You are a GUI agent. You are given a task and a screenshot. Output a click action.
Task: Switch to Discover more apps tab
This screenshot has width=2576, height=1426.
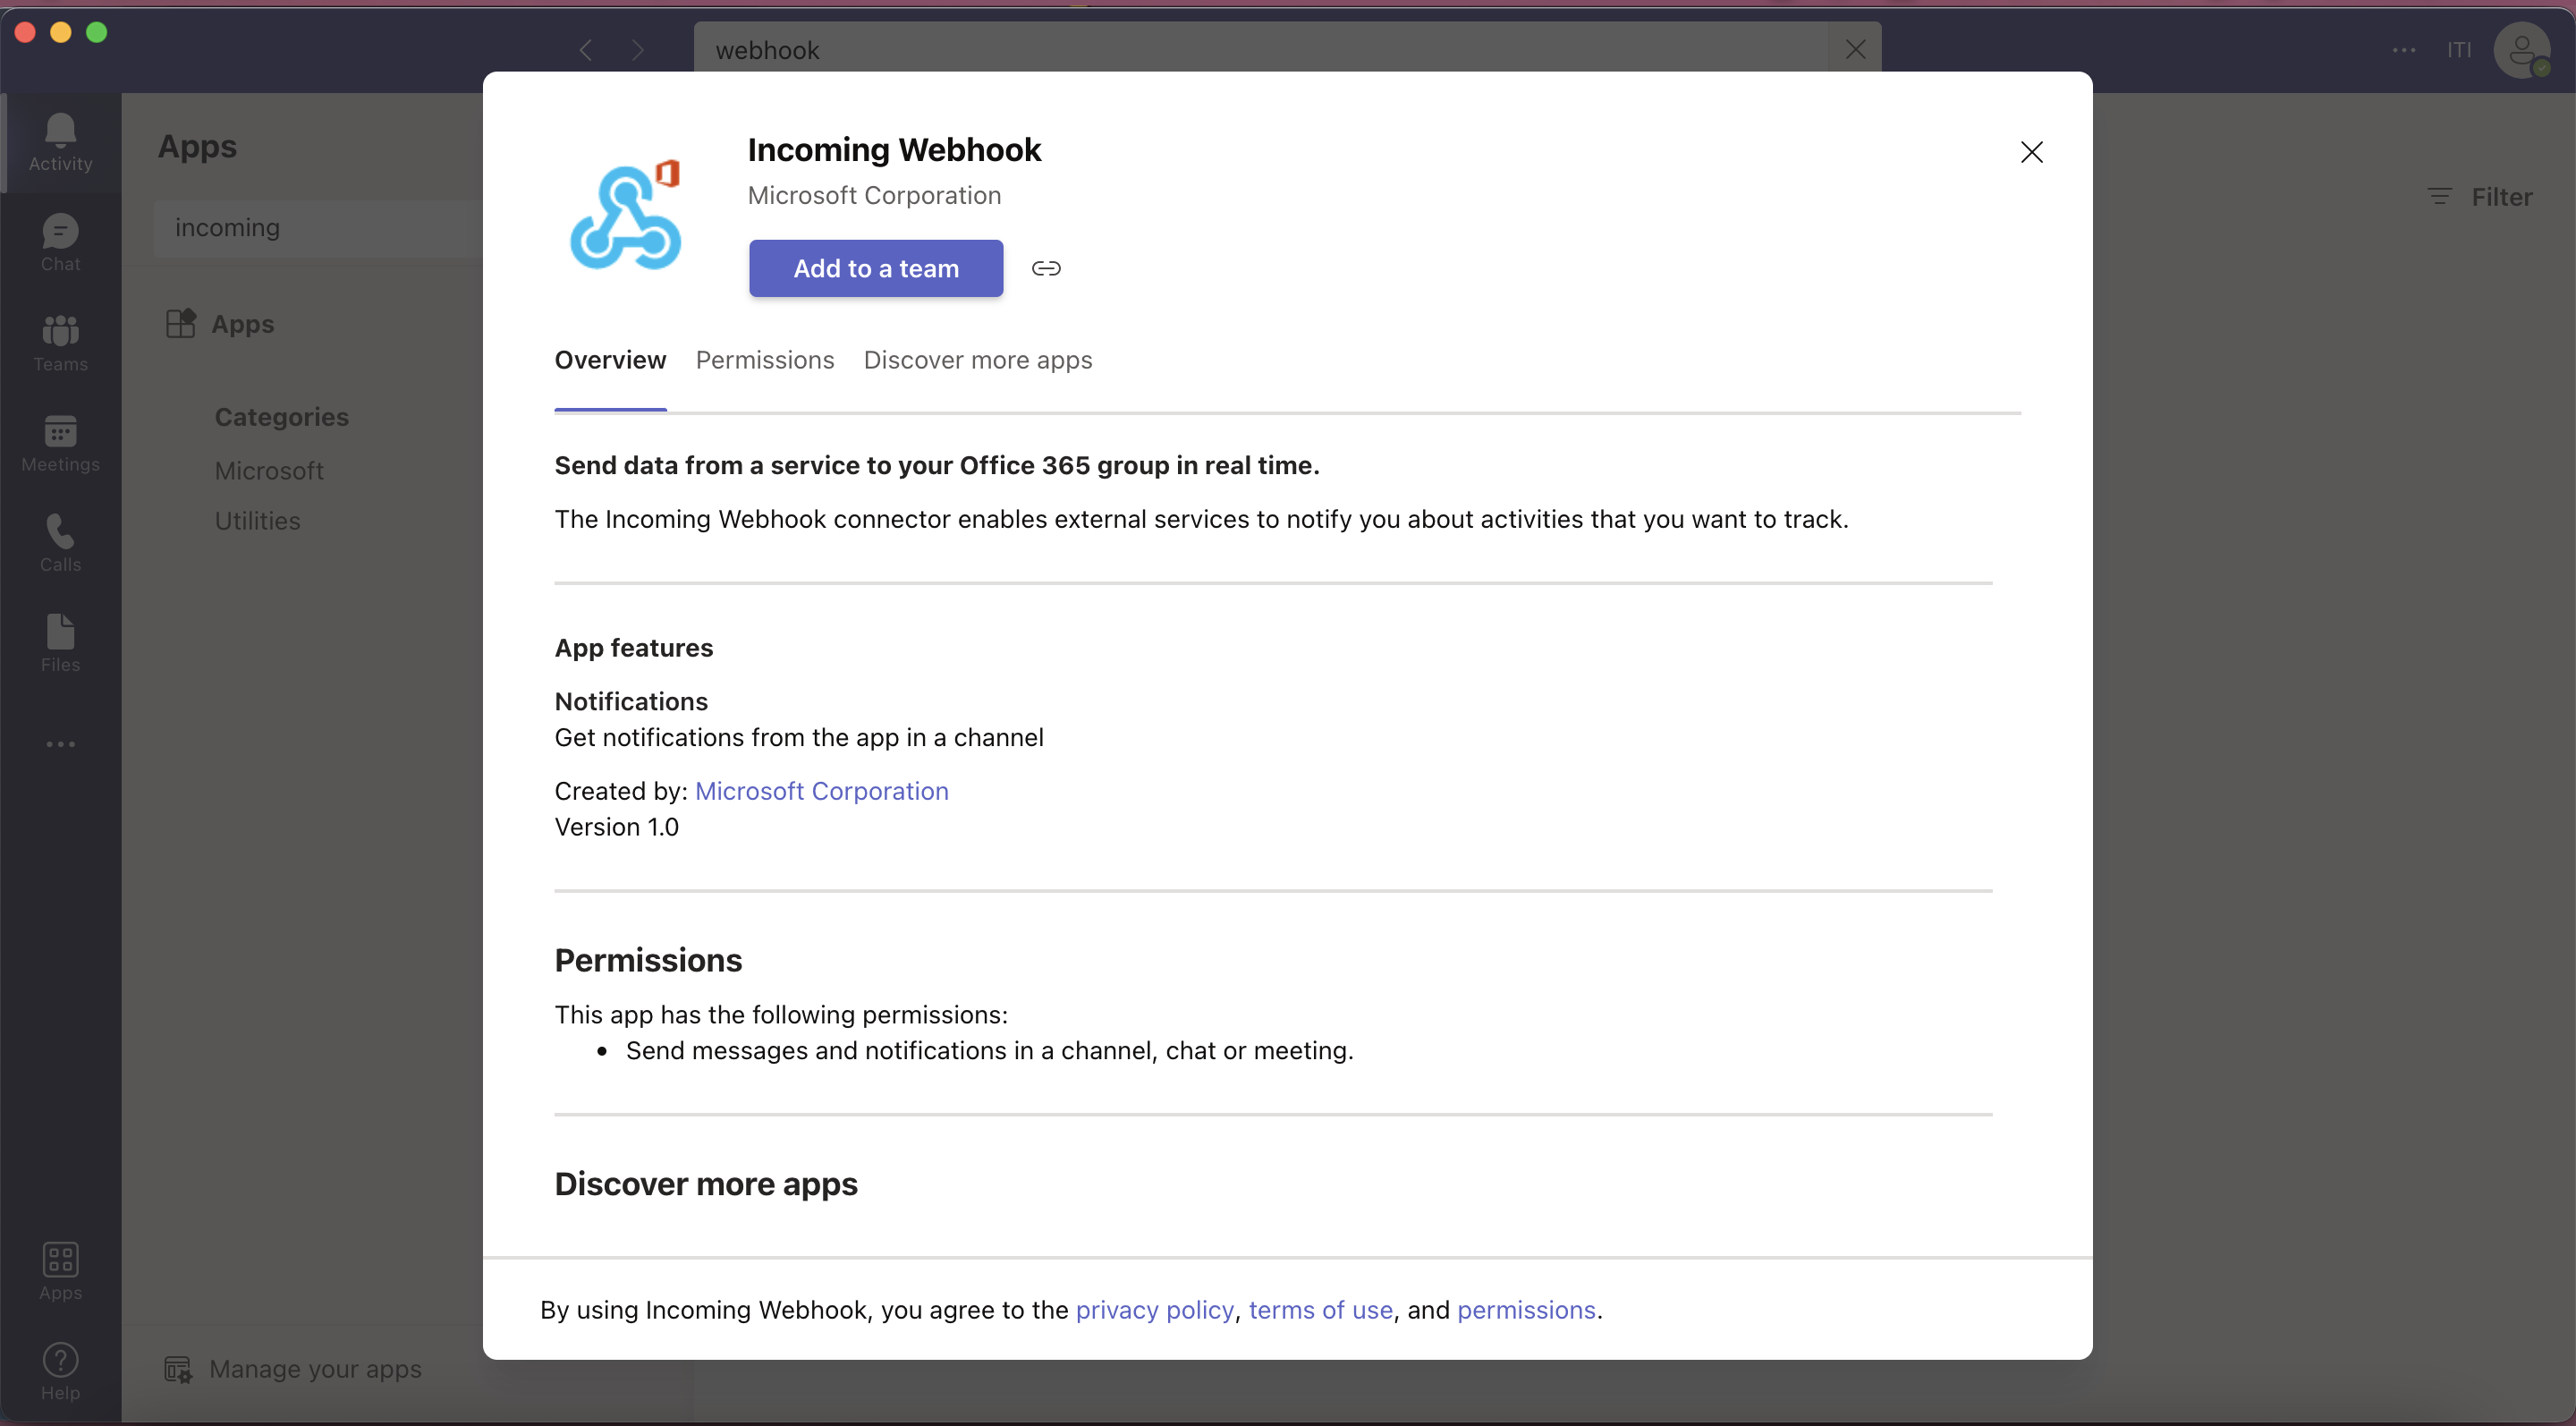[x=977, y=360]
